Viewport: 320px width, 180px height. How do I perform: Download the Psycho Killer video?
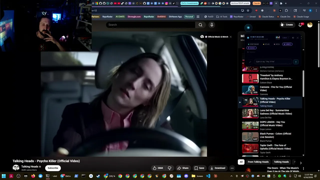point(218,168)
